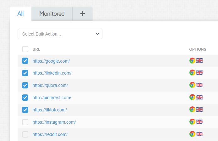Viewport: 218px width, 141px height.
Task: Click the OPTIONS column header
Action: tap(198, 49)
